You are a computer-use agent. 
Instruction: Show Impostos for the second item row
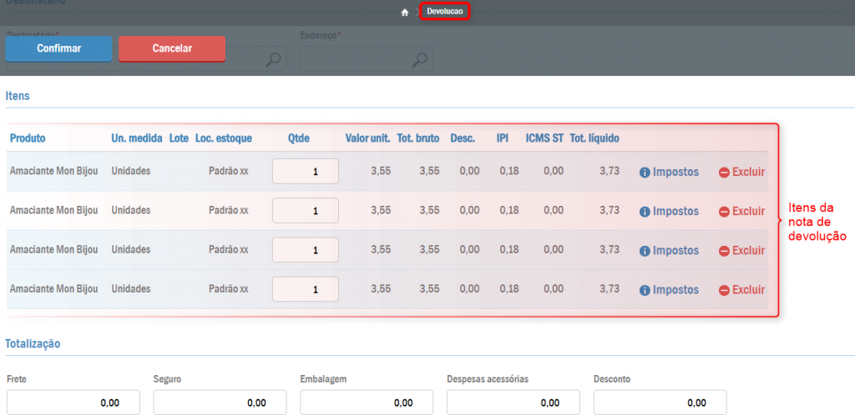tap(669, 212)
